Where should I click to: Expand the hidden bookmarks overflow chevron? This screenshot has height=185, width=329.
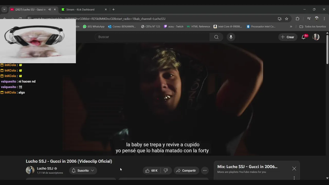(x=291, y=26)
